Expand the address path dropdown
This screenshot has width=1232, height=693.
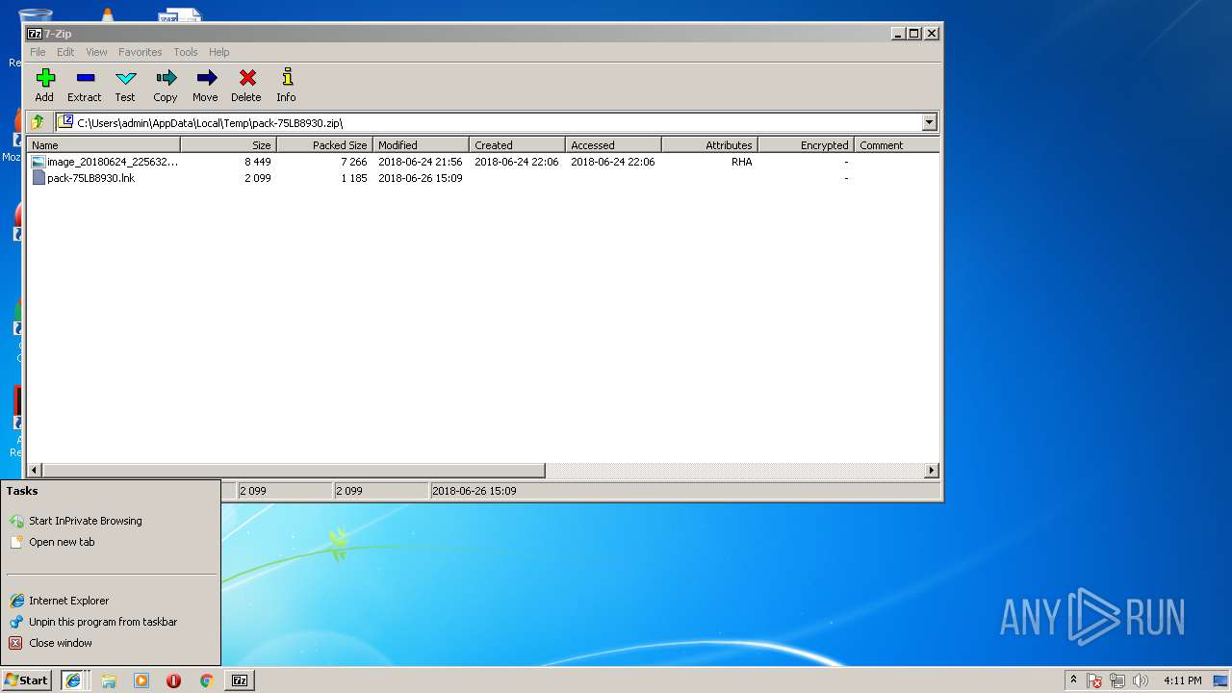pos(929,122)
